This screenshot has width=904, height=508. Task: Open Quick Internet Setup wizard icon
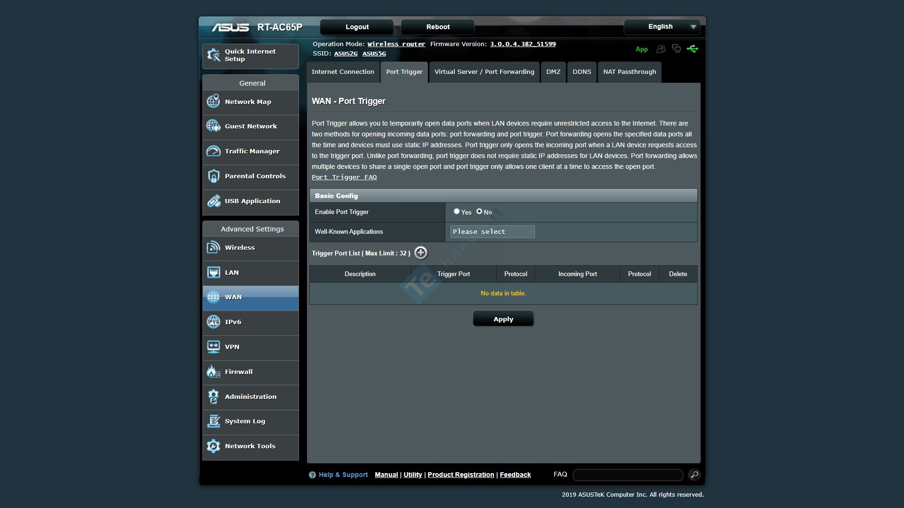pyautogui.click(x=213, y=56)
